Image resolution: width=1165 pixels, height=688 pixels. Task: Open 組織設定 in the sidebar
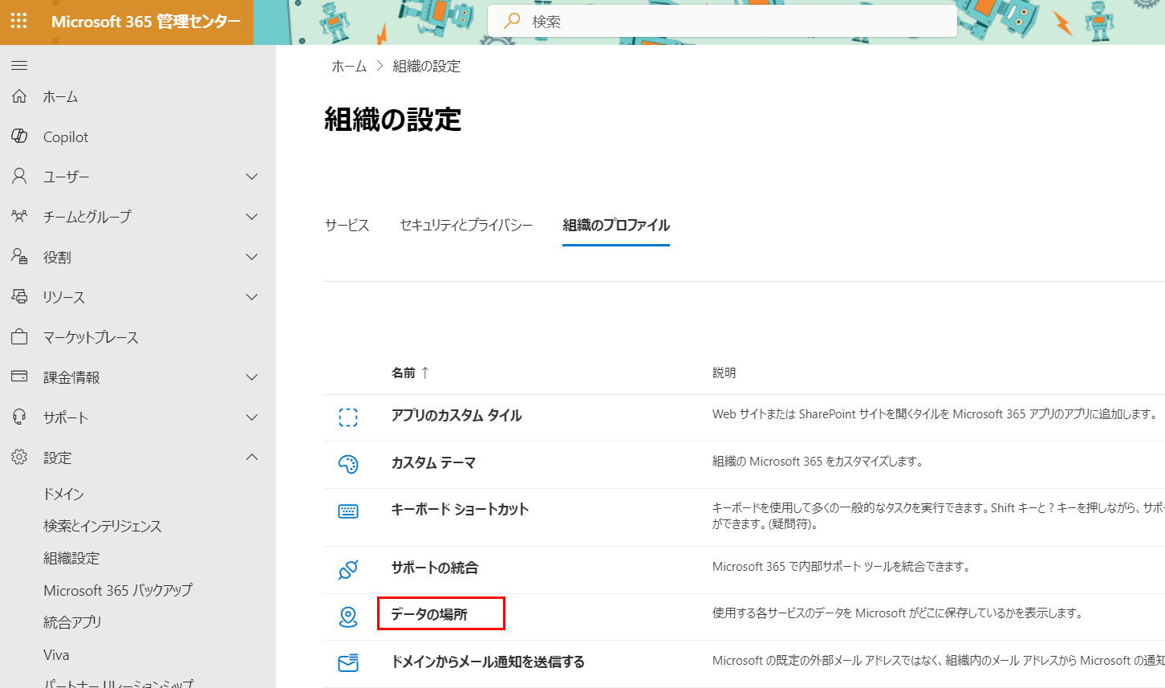pyautogui.click(x=71, y=558)
